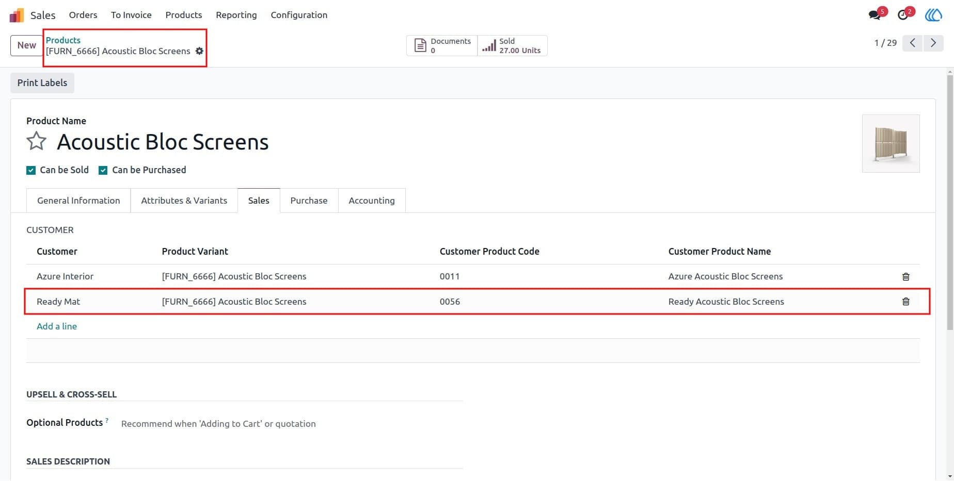Open the Products menu in top bar

pyautogui.click(x=184, y=15)
